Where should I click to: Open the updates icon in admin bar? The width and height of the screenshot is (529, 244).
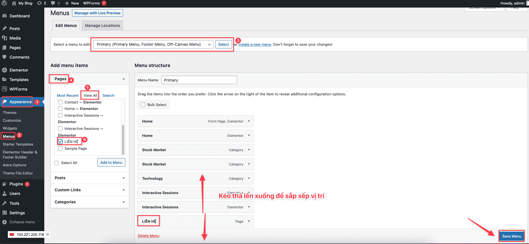point(40,3)
